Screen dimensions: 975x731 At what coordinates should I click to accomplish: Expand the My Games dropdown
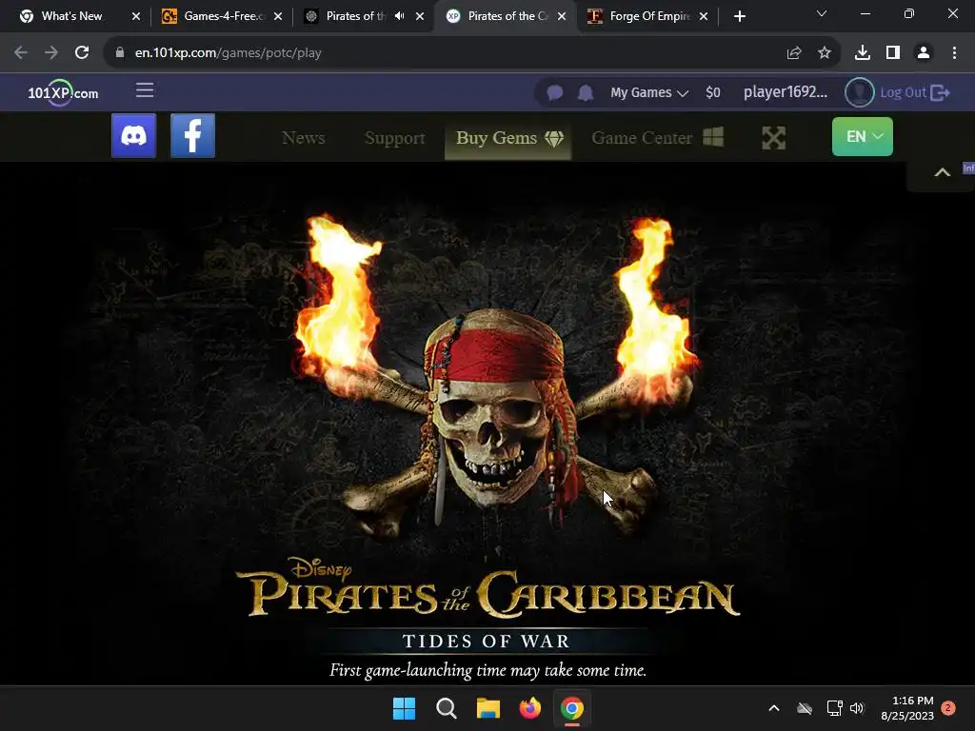pyautogui.click(x=649, y=92)
